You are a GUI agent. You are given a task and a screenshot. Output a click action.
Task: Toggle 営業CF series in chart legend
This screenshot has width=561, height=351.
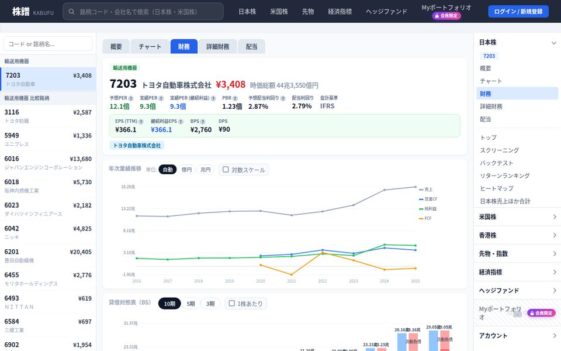point(428,199)
